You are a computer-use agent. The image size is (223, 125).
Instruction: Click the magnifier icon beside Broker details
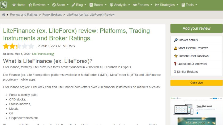[176, 40]
